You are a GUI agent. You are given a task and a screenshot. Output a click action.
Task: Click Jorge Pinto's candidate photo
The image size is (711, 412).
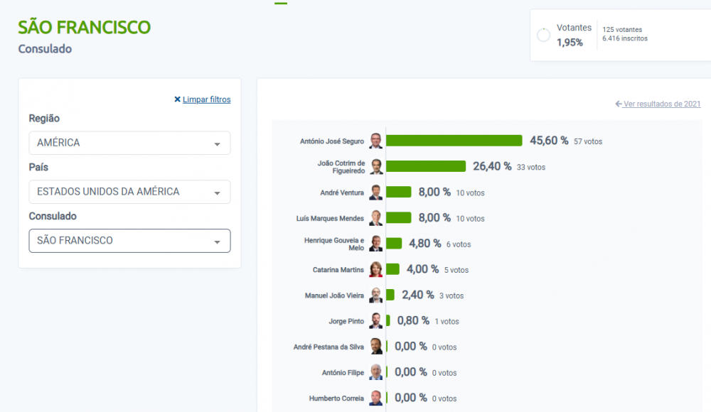pos(375,321)
